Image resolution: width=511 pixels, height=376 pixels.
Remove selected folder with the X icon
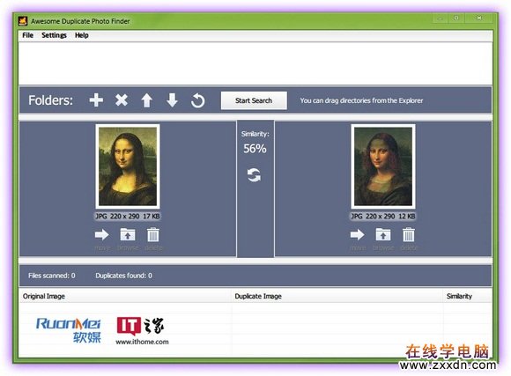coord(122,100)
